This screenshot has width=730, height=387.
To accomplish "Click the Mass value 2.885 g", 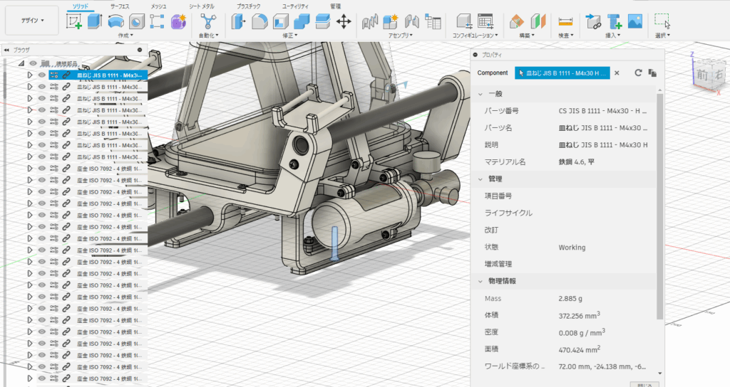I will pos(570,298).
